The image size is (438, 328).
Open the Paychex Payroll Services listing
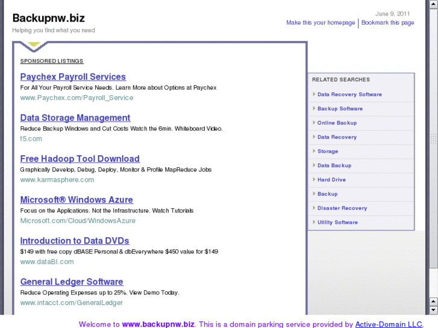(73, 77)
